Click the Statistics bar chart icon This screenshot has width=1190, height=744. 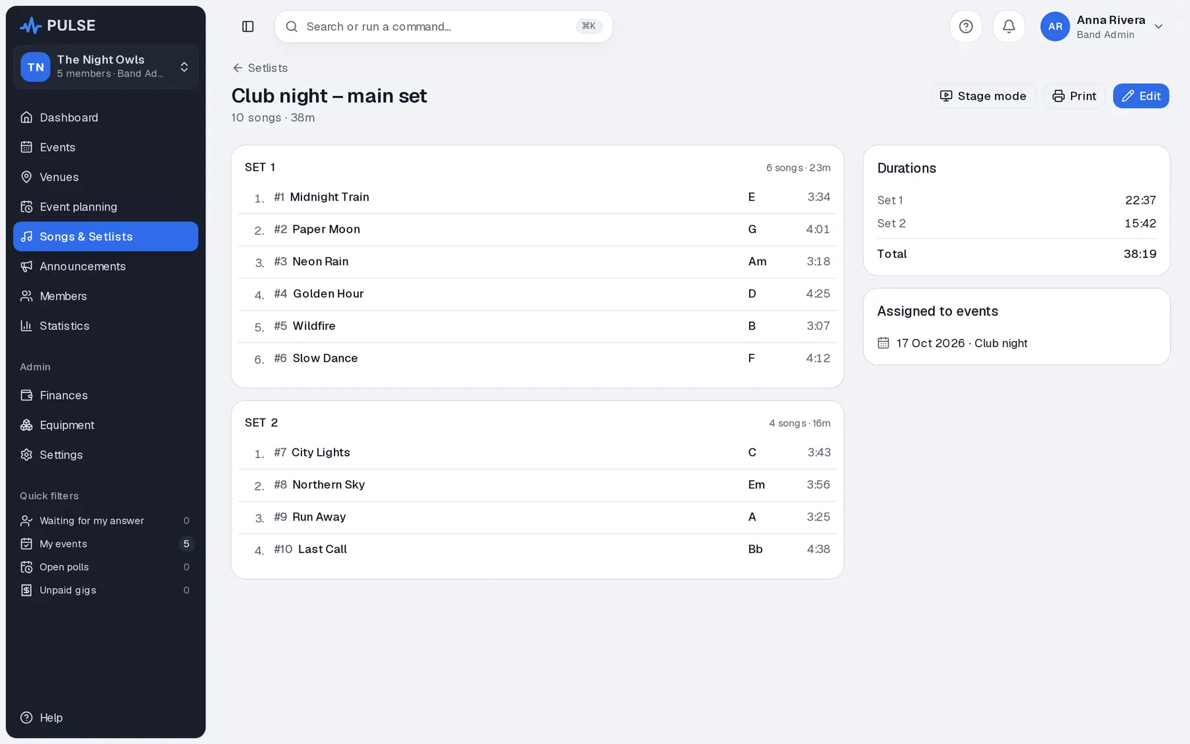(x=26, y=325)
